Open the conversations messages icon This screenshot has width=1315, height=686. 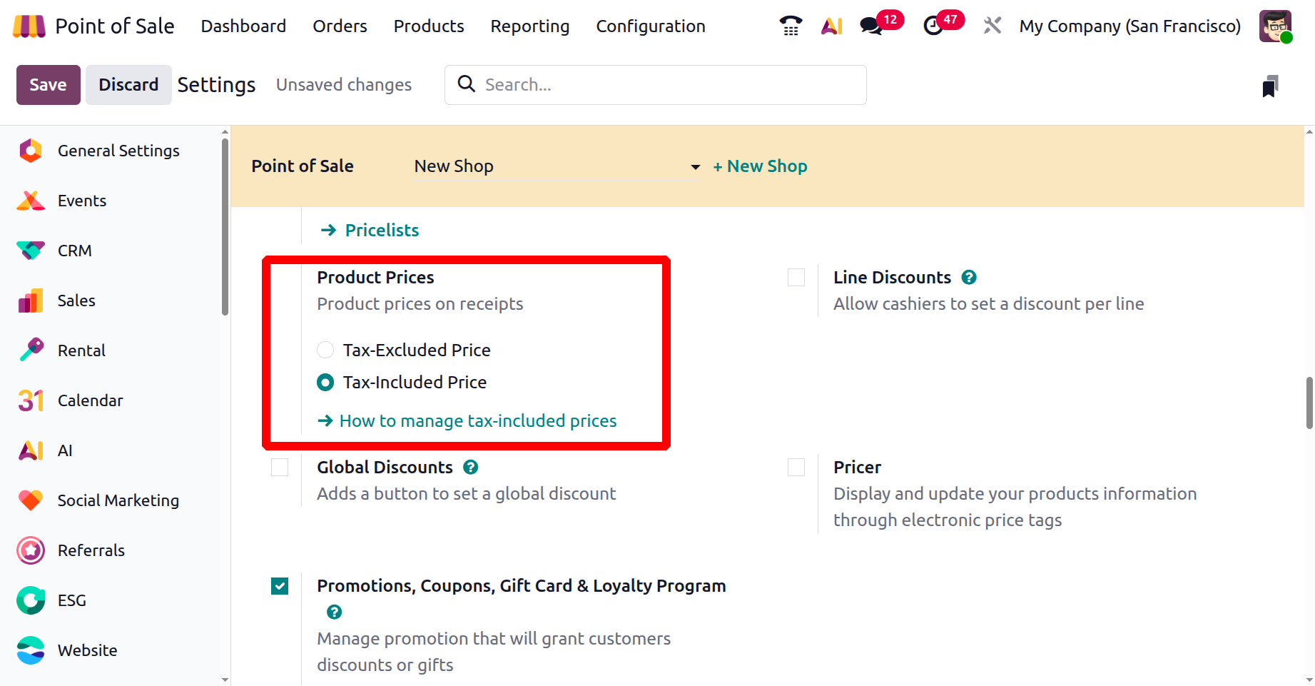pyautogui.click(x=870, y=26)
